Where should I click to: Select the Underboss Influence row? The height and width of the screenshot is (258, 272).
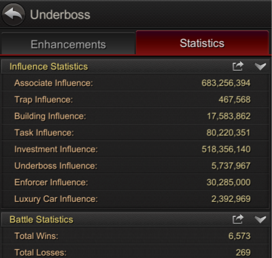[135, 165]
